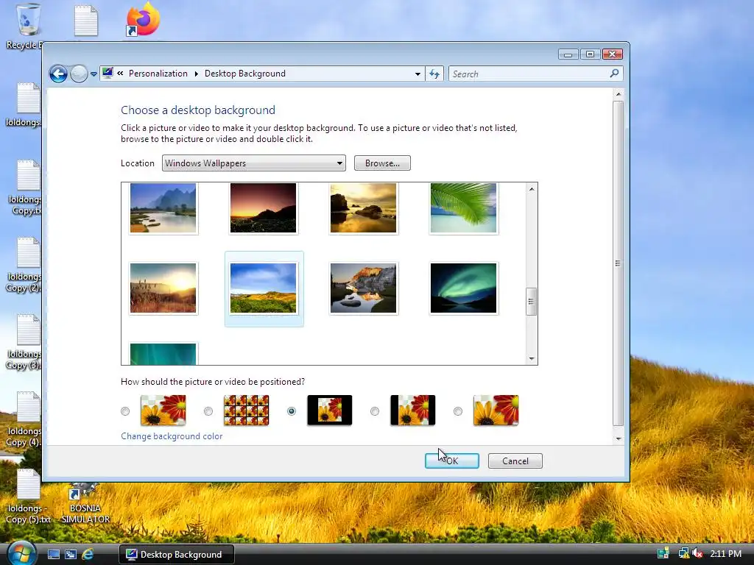Select the fit to screen radio button
754x565 pixels.
click(x=125, y=411)
